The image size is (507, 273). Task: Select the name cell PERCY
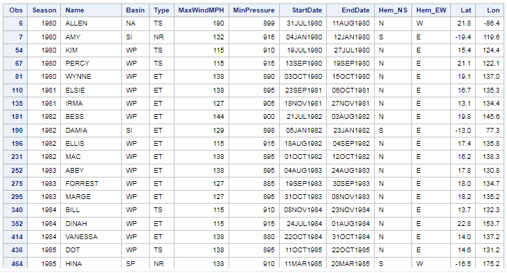pos(91,64)
